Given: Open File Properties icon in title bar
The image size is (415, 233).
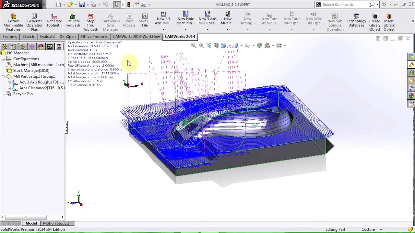Looking at the screenshot, I should pyautogui.click(x=136, y=5).
